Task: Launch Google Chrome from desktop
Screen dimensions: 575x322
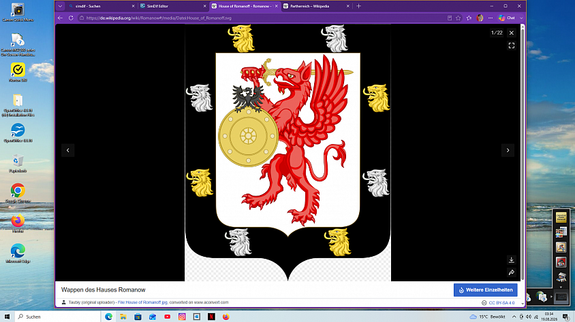Action: coord(18,194)
